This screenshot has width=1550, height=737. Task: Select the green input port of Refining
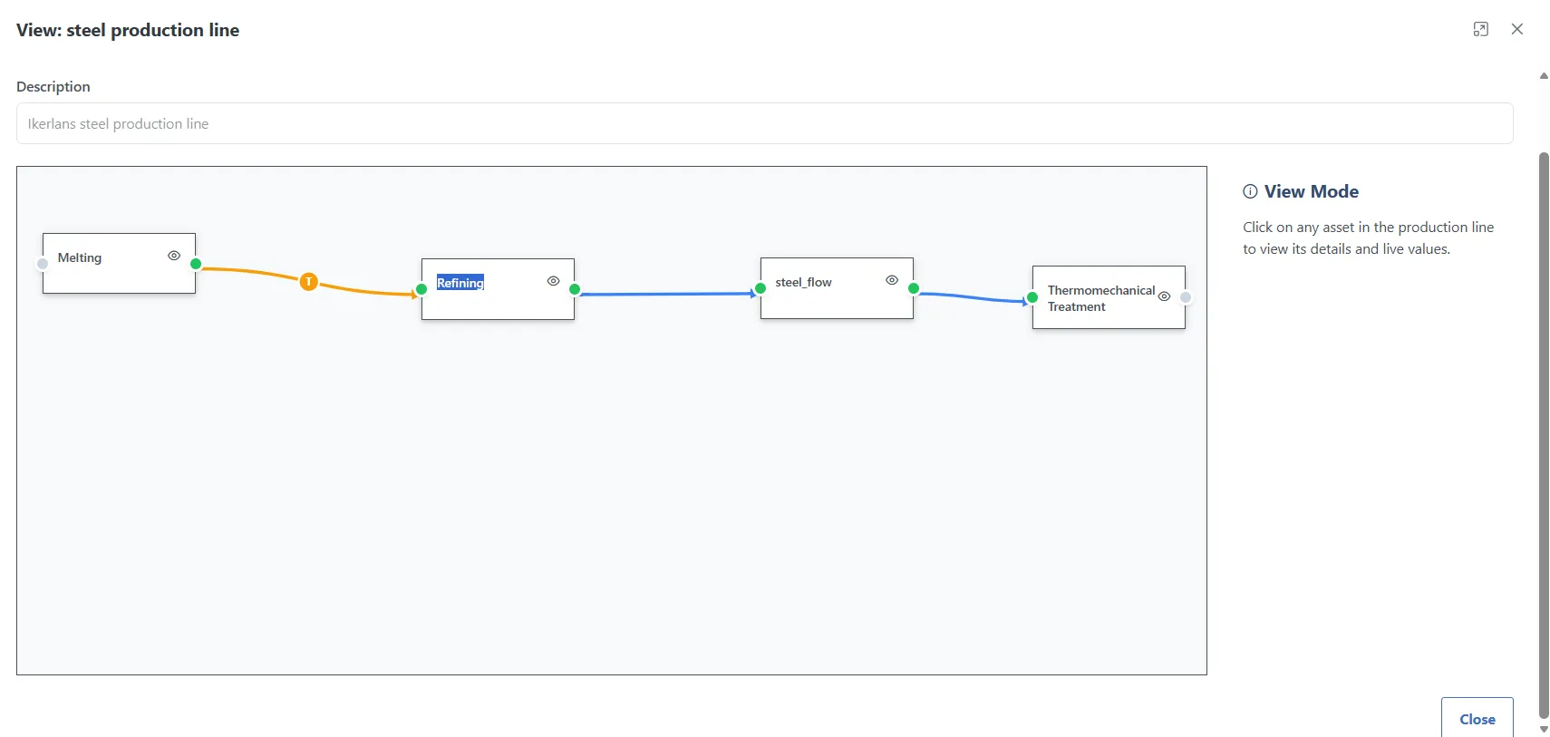pos(421,290)
